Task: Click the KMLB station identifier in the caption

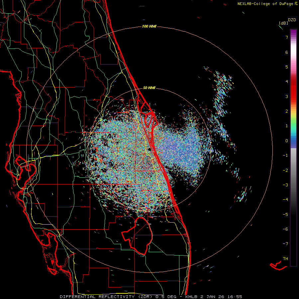Action: click(x=191, y=297)
